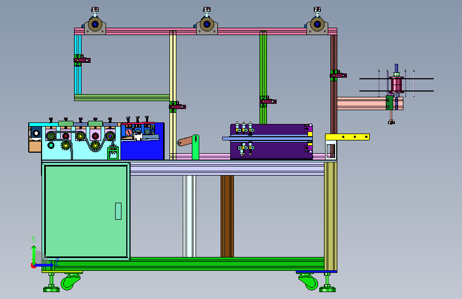Screen dimensions: 462x299
Task: Pick the lavender tabletop rail
Action: point(227,169)
